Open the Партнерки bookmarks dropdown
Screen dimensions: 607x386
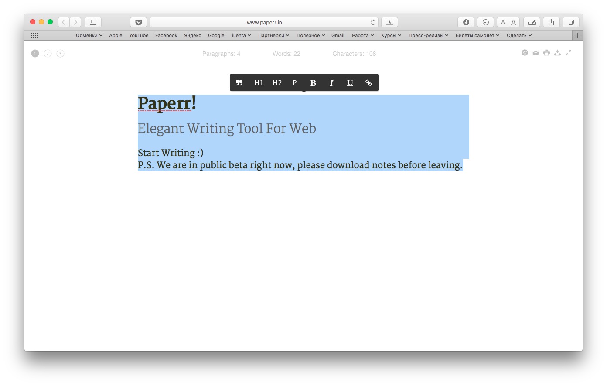pyautogui.click(x=273, y=35)
